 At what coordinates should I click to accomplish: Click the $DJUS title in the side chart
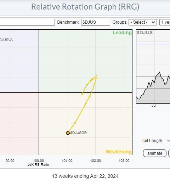point(145,33)
